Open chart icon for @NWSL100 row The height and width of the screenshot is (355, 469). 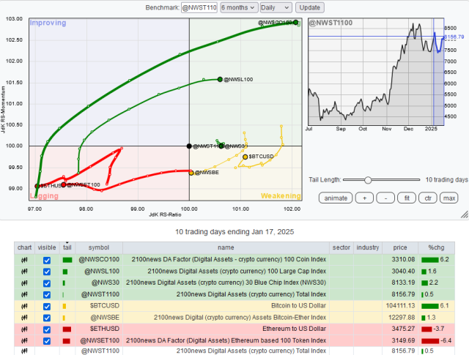pyautogui.click(x=23, y=271)
